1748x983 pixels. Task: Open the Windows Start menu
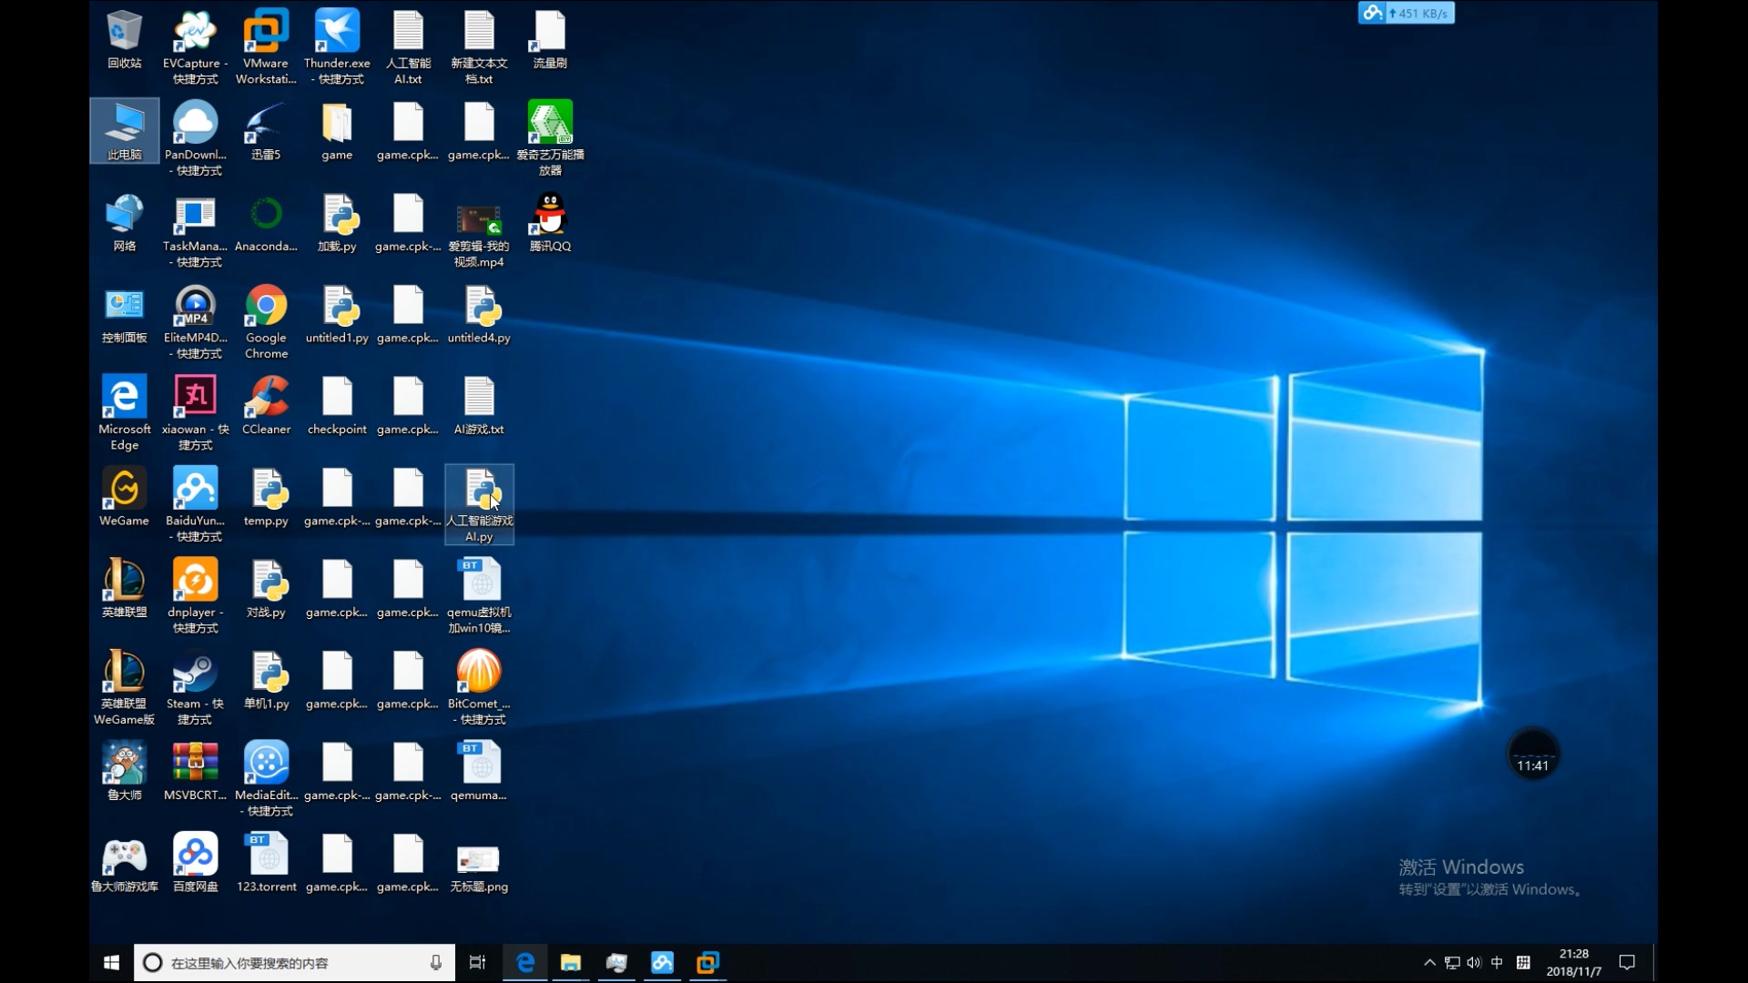click(111, 962)
